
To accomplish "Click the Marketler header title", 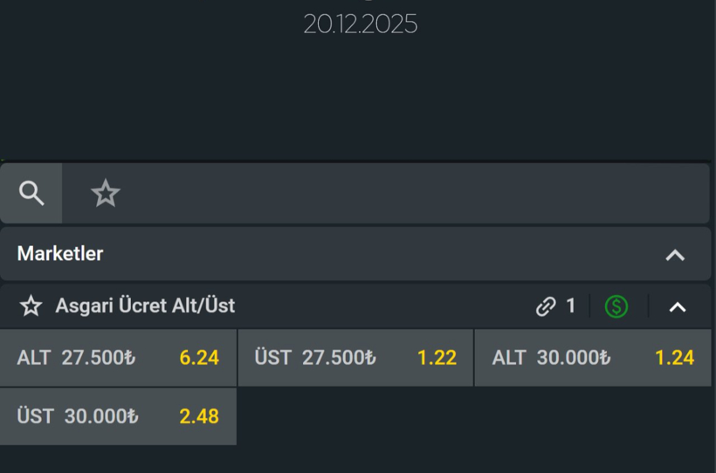I will [x=60, y=254].
